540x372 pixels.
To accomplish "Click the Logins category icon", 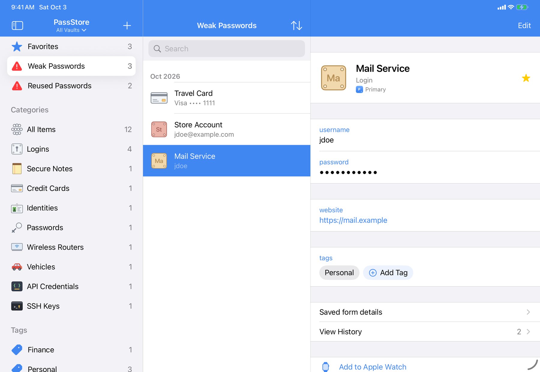I will 17,149.
